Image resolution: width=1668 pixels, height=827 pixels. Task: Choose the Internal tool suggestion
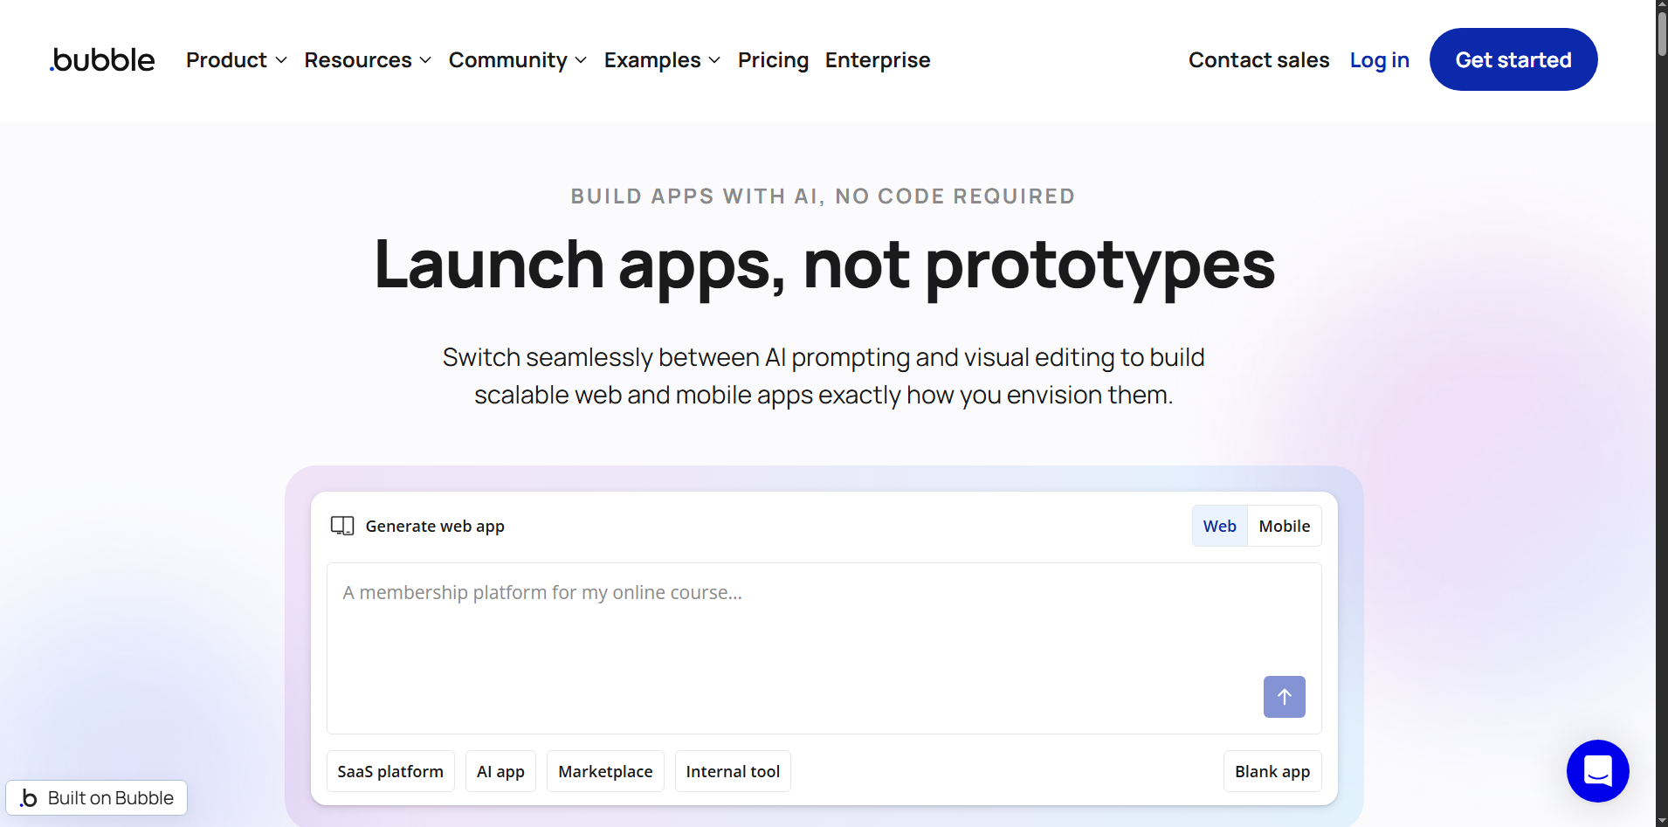pos(733,771)
